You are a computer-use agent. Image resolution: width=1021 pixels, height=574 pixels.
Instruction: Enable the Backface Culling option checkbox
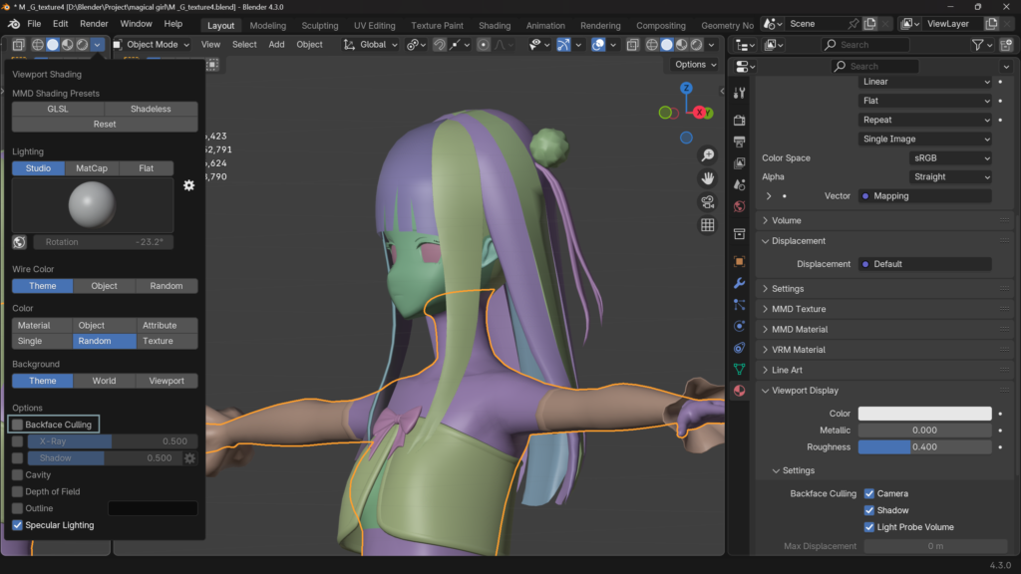pos(18,425)
